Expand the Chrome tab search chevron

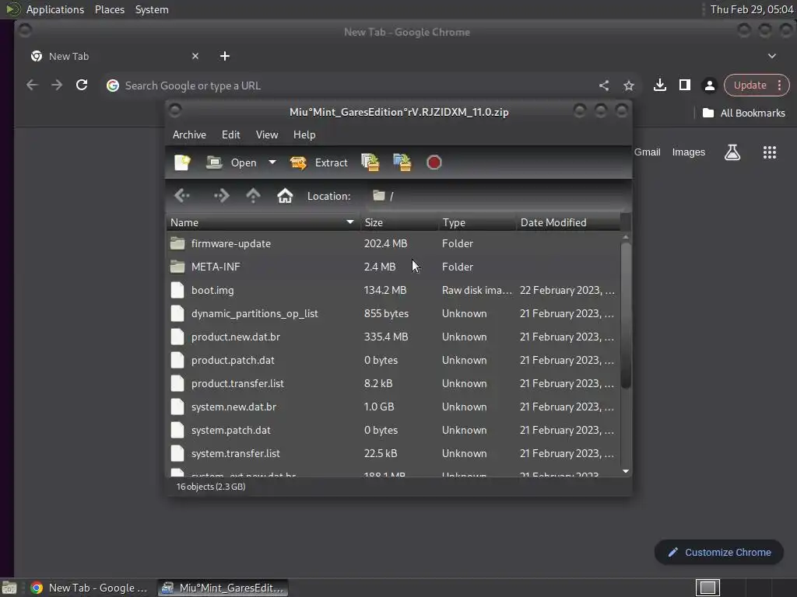click(x=772, y=56)
